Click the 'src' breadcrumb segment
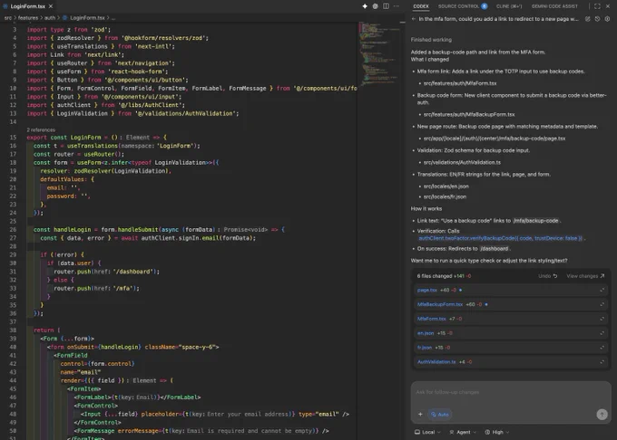 8,18
